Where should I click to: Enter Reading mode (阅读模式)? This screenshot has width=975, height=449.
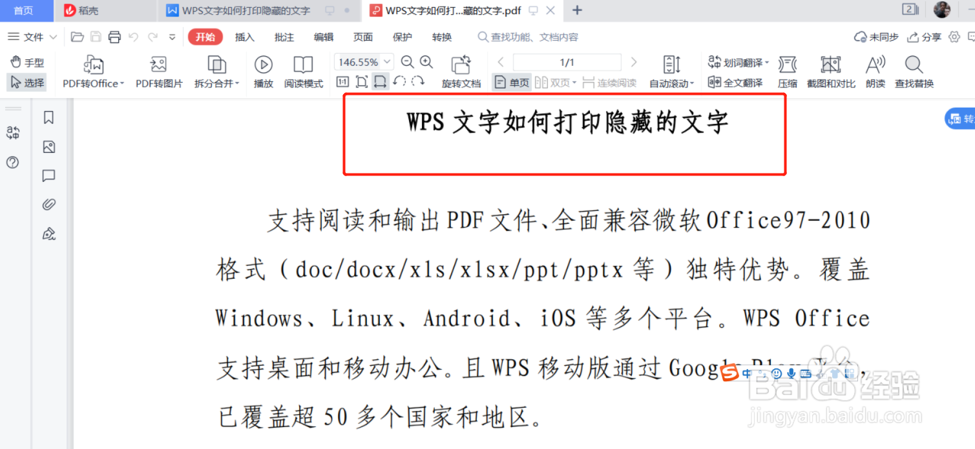304,72
